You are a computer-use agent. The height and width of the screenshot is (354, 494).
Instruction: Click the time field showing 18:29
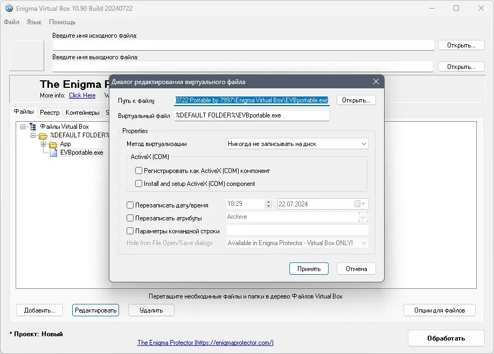coord(246,204)
